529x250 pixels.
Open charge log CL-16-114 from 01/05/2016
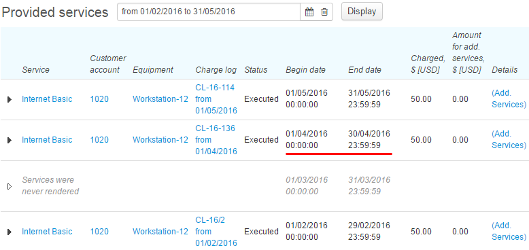click(x=216, y=99)
